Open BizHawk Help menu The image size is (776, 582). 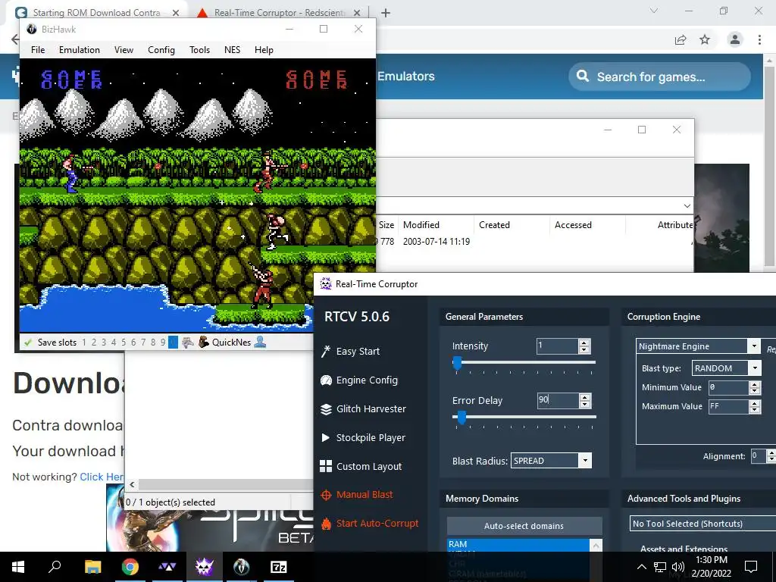pos(264,49)
